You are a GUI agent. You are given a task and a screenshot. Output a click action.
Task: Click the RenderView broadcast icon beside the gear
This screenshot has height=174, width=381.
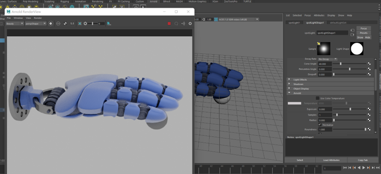point(183,23)
